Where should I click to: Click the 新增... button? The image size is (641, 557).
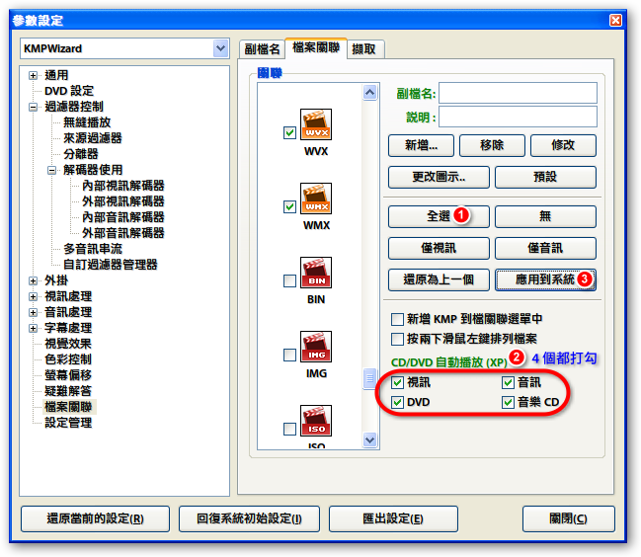point(421,145)
